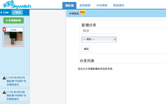Image resolution: width=166 pixels, height=104 pixels.
Task: Switch to the 攝影機 tab
Action: point(69,5)
